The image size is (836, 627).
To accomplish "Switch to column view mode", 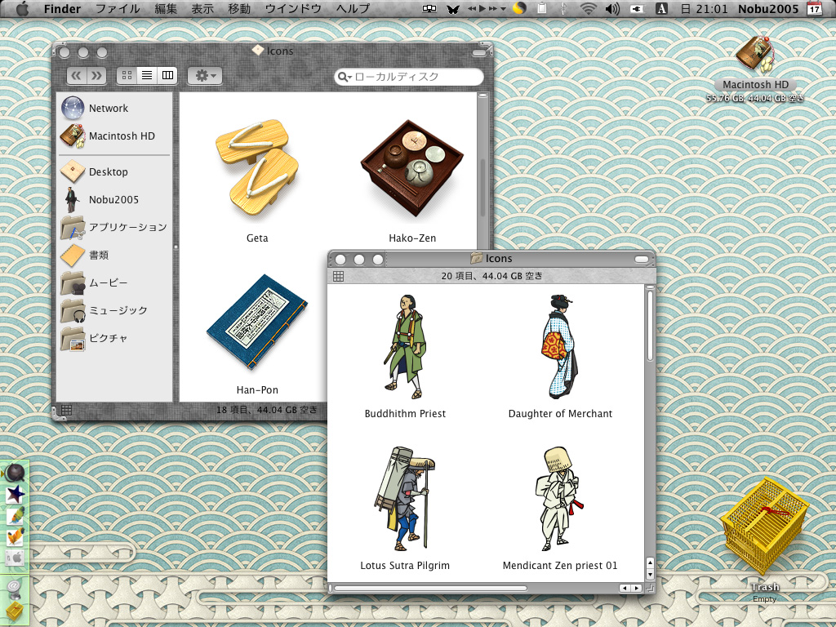I will coord(167,76).
